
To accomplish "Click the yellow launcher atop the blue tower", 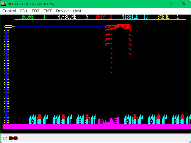I will point(9,27).
